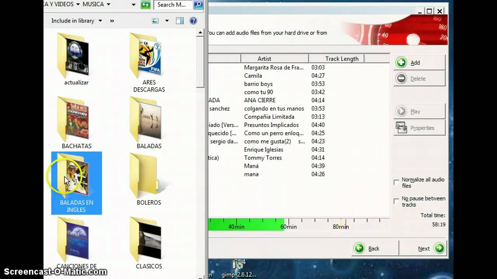Toggle the preview pane icon
The height and width of the screenshot is (279, 497).
click(179, 21)
